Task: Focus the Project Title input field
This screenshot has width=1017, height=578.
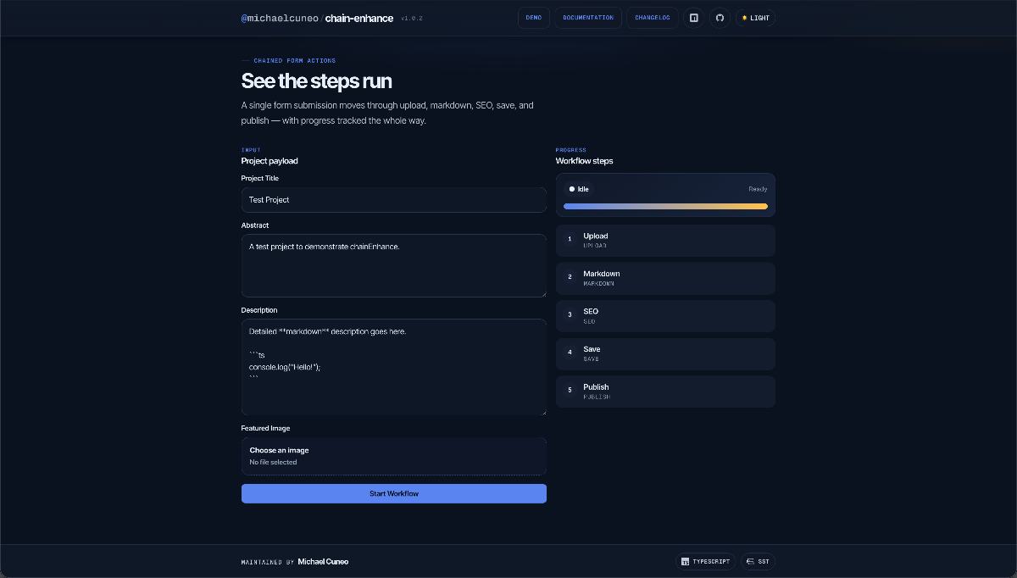Action: [394, 200]
